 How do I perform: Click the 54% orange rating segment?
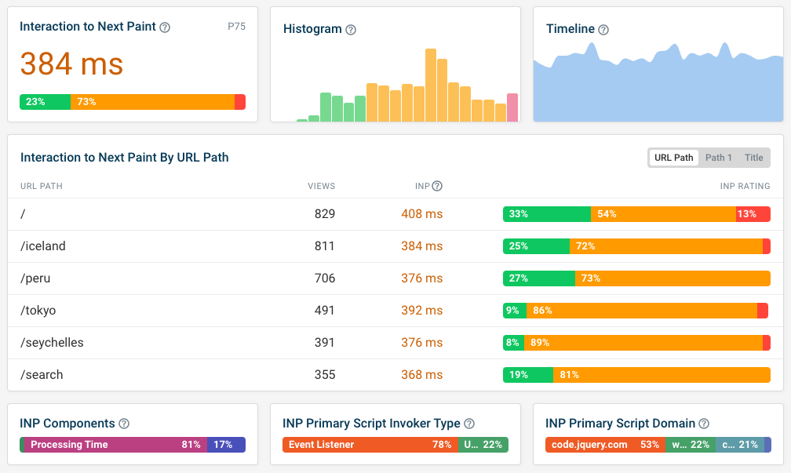click(663, 214)
